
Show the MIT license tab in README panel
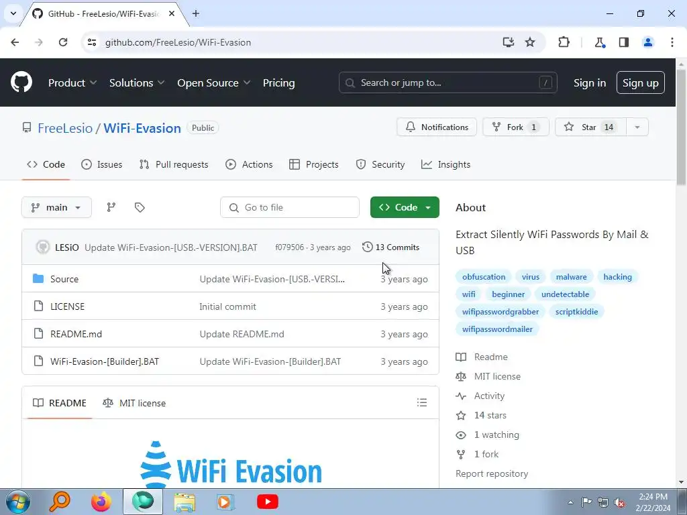tap(134, 403)
